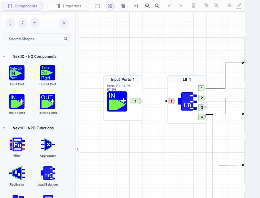Click the fullscreen fit icon
Screen dimensions: 260x198
(97, 6)
